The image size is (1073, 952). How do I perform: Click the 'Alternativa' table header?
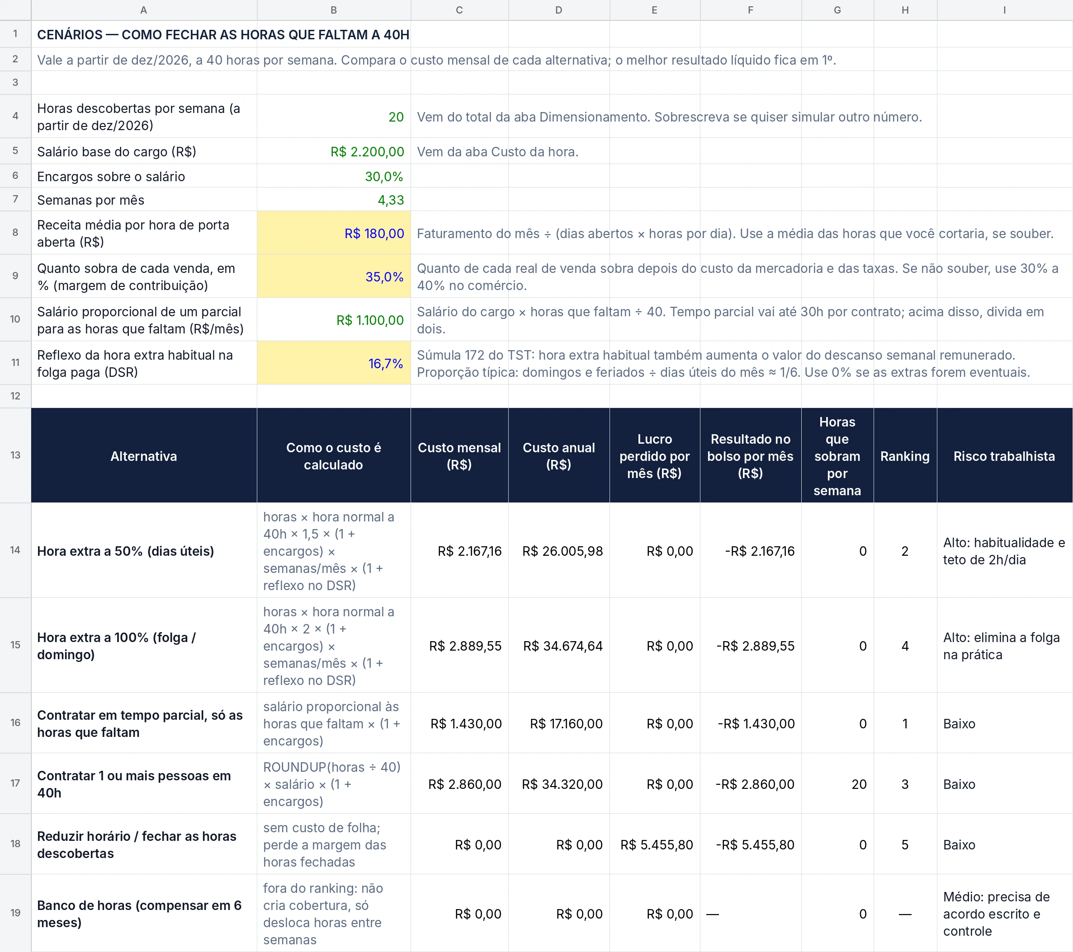tap(144, 455)
